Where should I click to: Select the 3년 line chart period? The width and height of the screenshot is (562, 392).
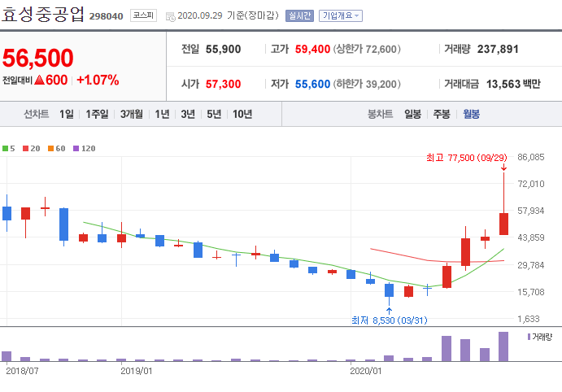tap(188, 115)
